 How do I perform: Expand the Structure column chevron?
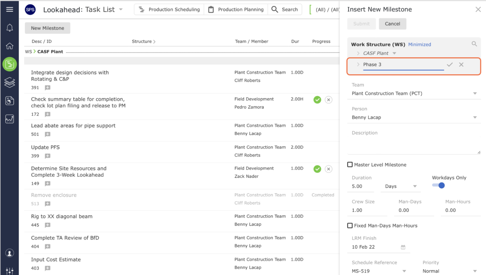[155, 41]
